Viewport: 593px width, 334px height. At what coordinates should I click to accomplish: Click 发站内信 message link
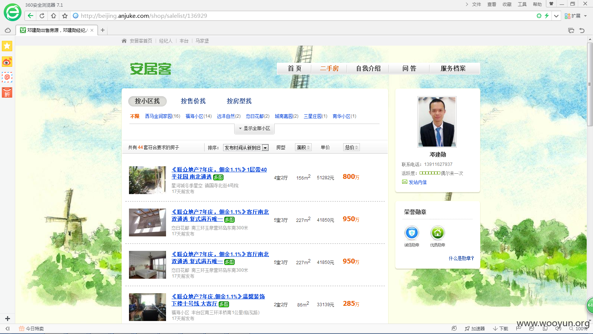click(417, 182)
